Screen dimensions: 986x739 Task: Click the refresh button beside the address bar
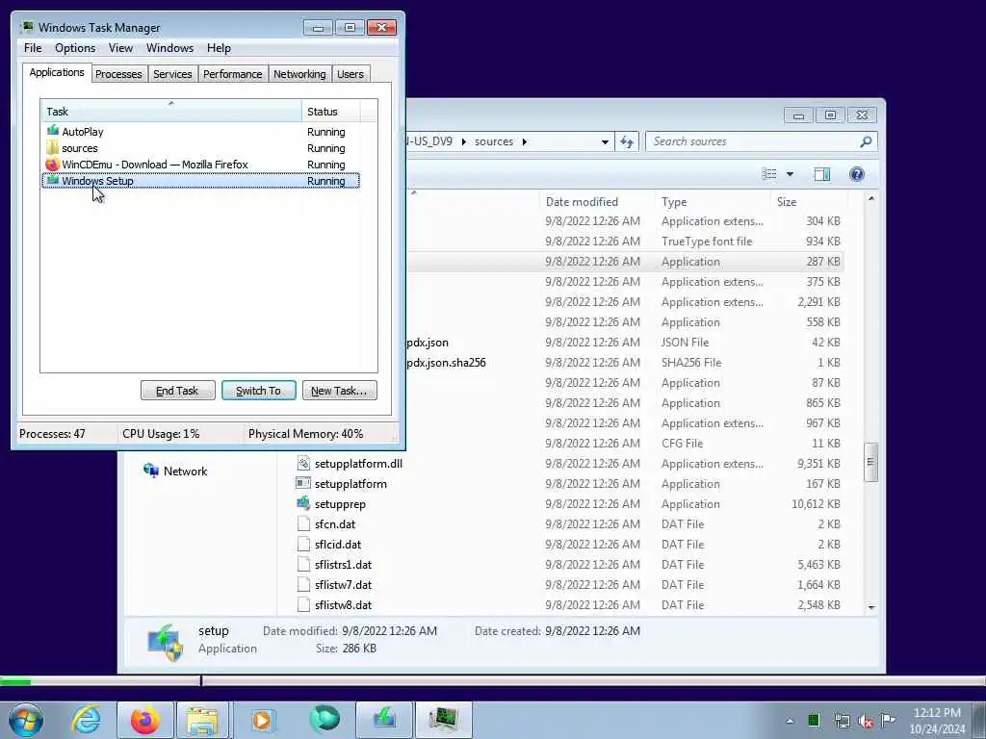(x=627, y=141)
